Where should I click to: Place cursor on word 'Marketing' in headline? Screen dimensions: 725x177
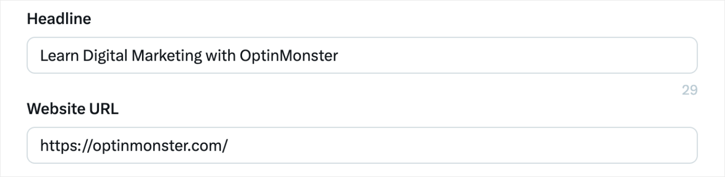[x=167, y=56]
